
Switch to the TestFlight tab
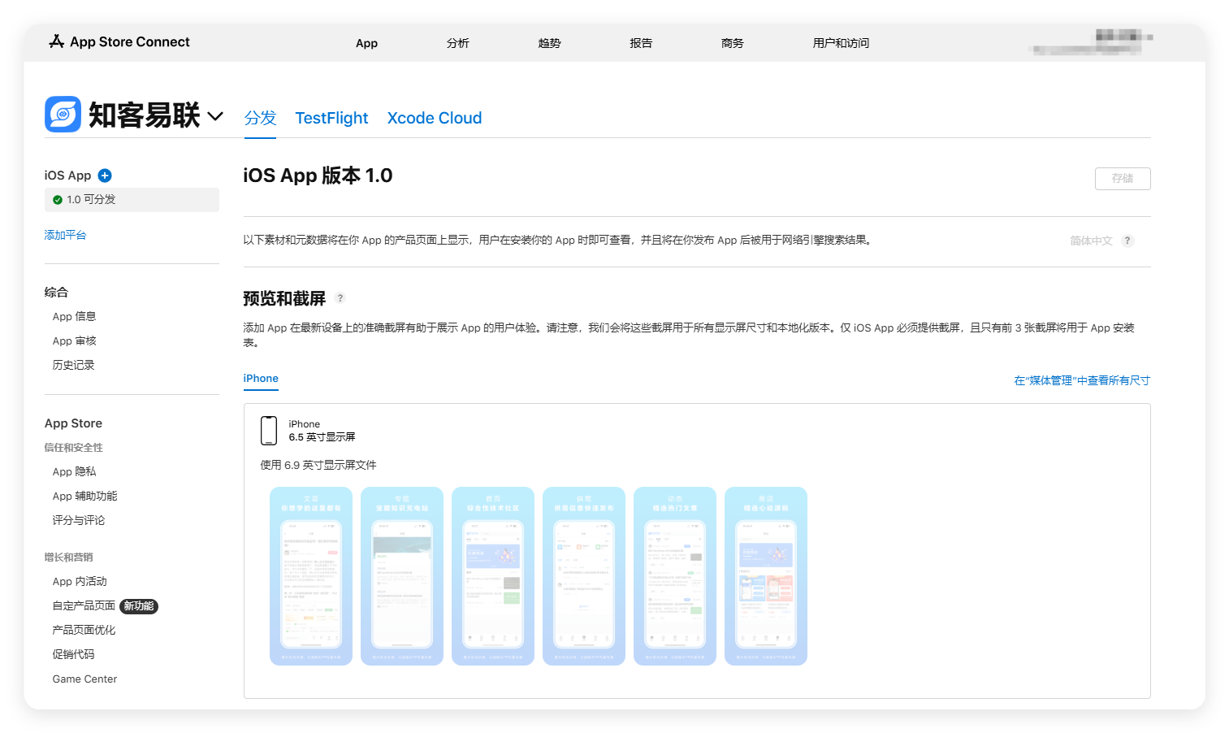coord(331,118)
